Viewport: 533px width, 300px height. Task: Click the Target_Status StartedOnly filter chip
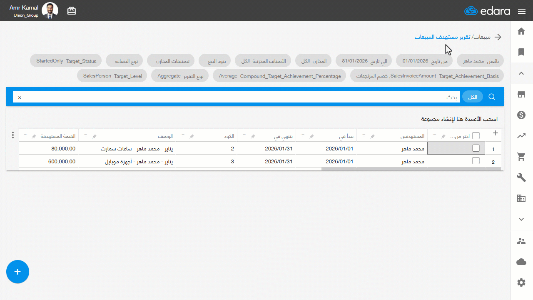click(x=66, y=61)
